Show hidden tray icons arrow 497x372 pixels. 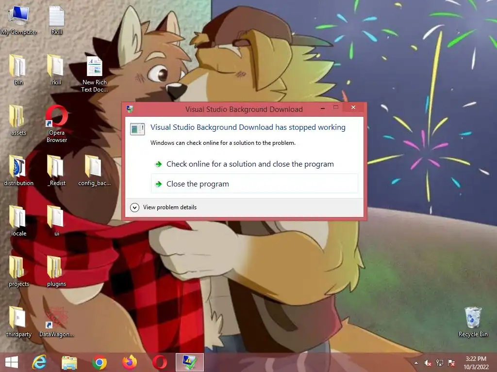(416, 363)
